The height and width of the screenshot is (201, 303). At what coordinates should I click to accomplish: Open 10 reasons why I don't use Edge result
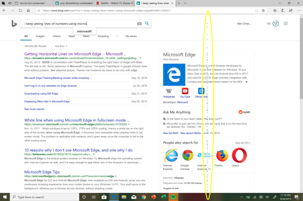(x=78, y=150)
